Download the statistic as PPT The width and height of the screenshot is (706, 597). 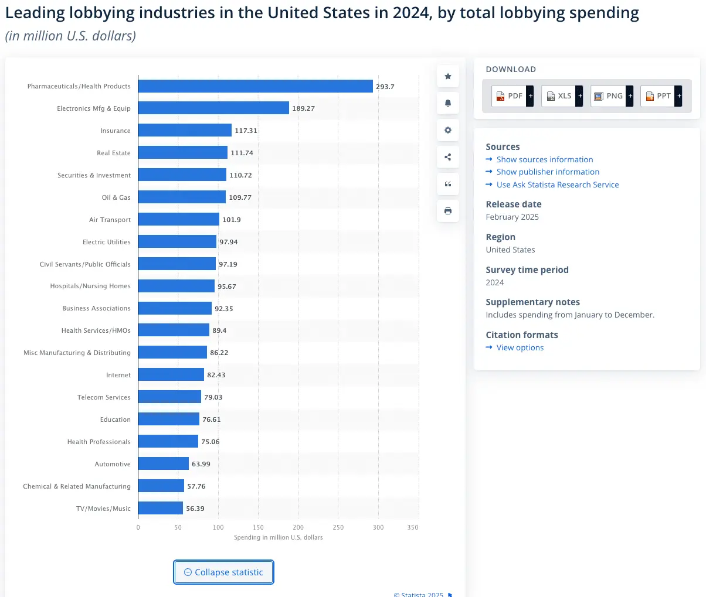click(x=658, y=96)
